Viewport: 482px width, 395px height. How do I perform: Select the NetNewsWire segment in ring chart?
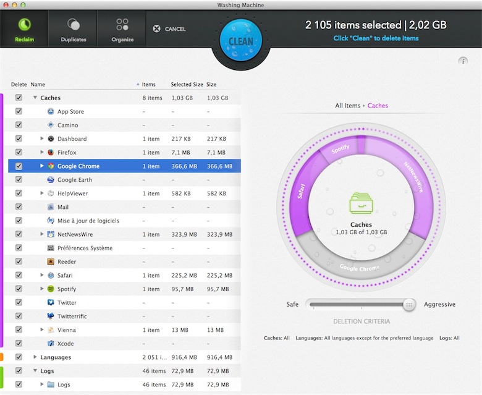[x=412, y=176]
